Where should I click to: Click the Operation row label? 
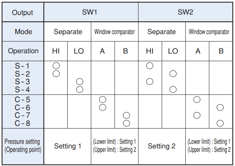click(23, 51)
